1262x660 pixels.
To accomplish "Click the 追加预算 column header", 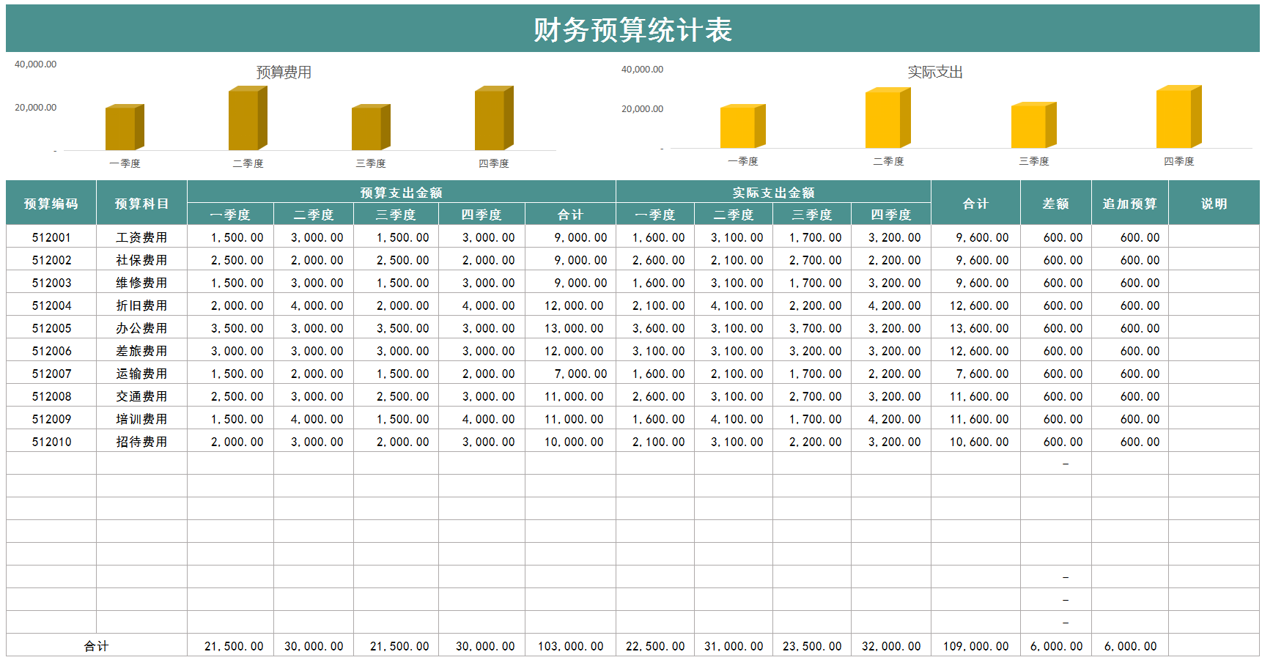I will point(1129,203).
